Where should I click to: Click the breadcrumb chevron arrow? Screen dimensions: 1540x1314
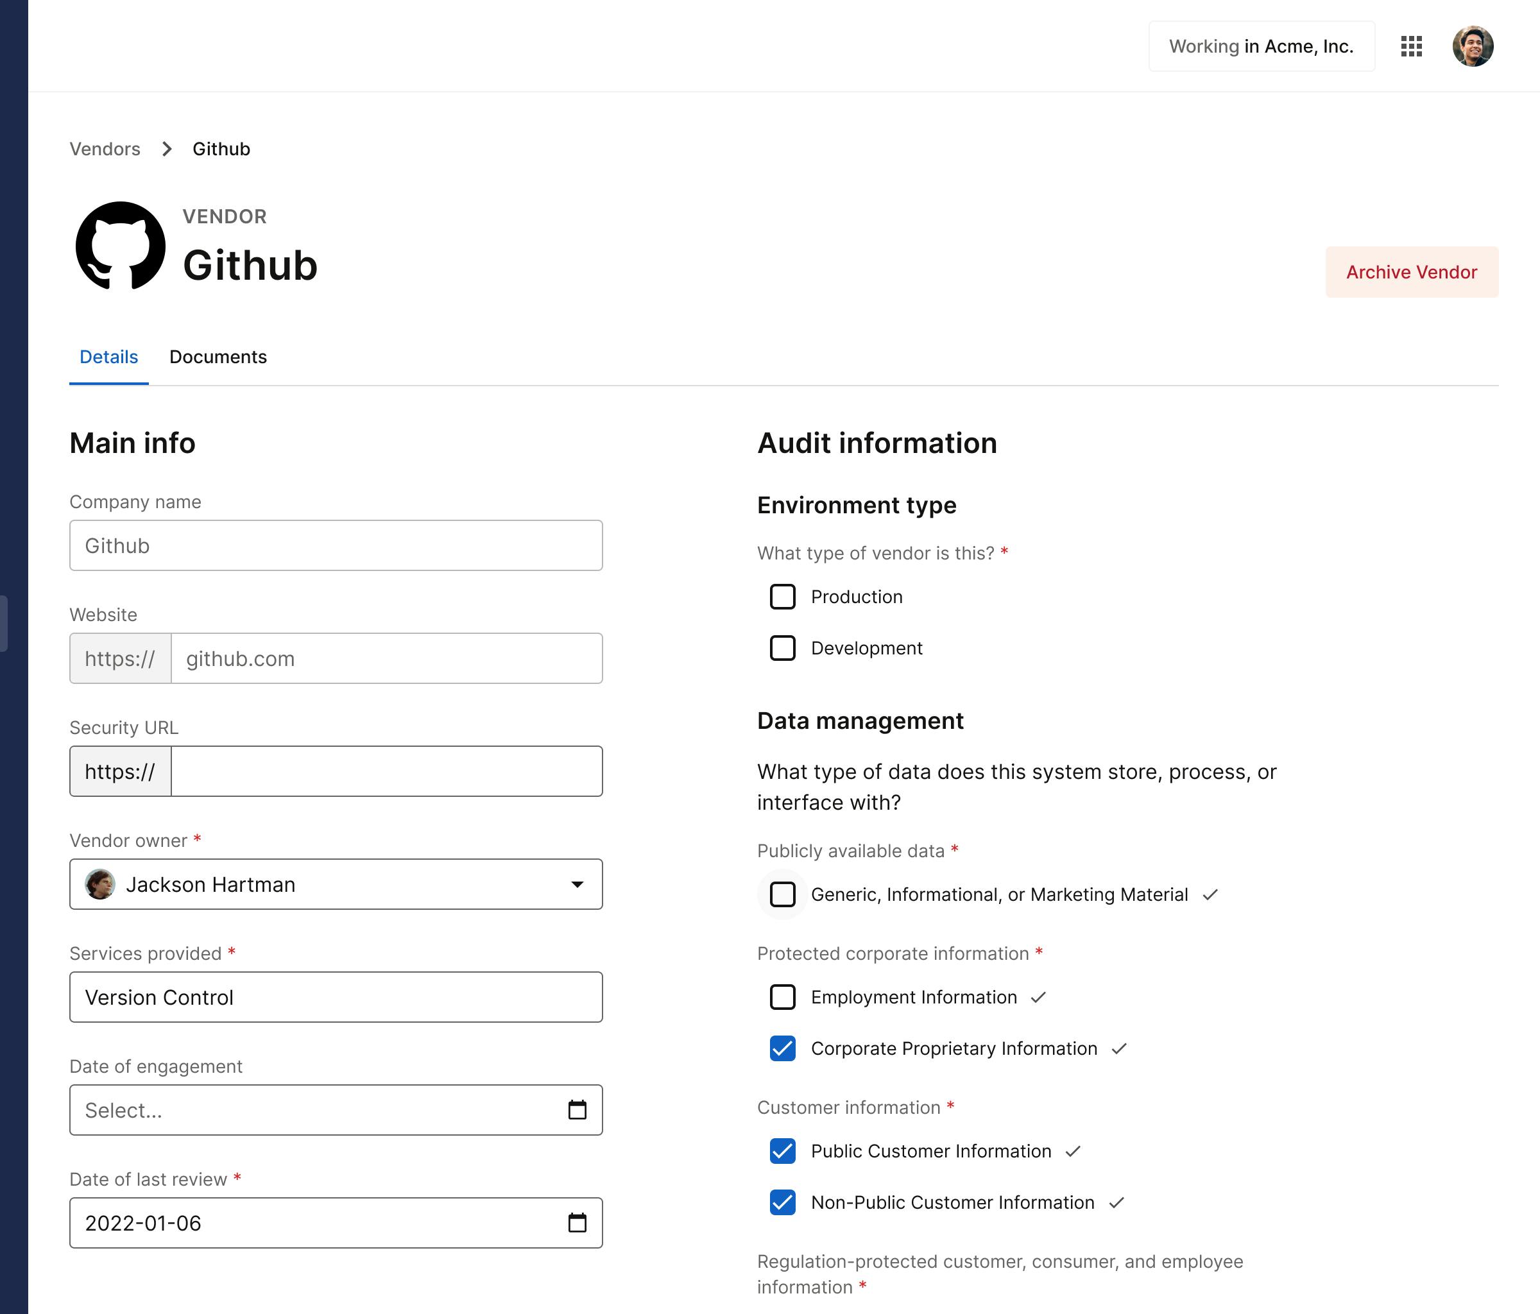[x=166, y=149]
